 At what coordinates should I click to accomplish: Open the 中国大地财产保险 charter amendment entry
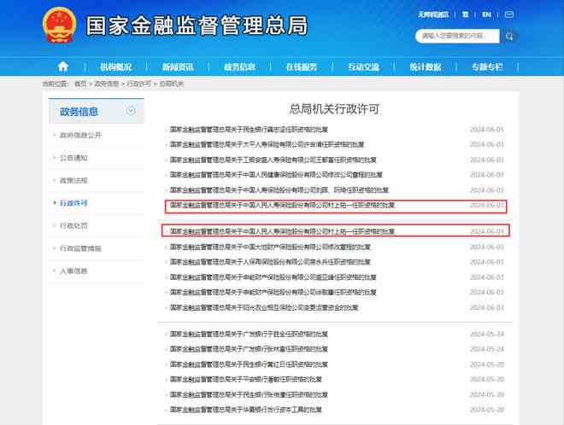pyautogui.click(x=270, y=247)
